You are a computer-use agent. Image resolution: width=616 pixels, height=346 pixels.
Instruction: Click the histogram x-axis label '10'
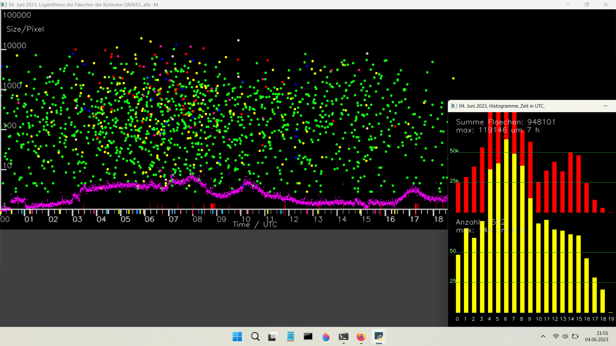pyautogui.click(x=539, y=319)
